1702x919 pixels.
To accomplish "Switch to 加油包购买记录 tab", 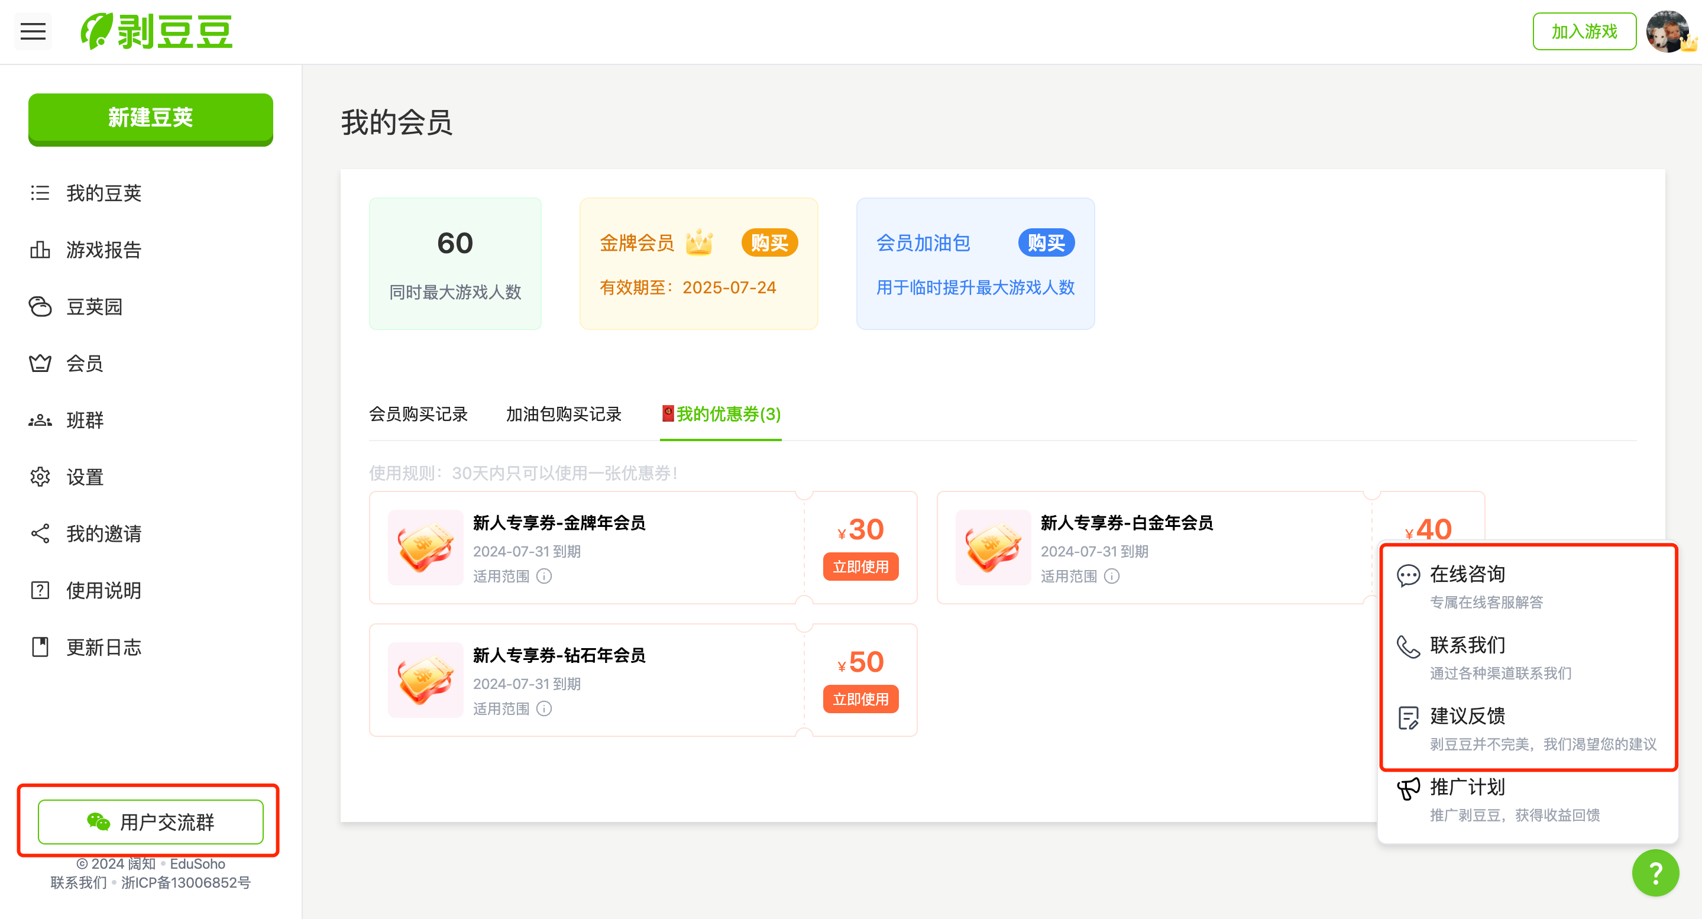I will (564, 413).
